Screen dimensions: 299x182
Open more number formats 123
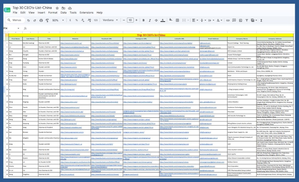pos(96,20)
